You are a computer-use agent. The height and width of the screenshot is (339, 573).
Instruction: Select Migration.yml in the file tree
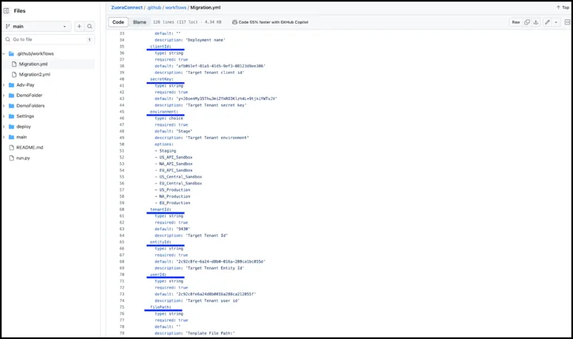coord(33,64)
